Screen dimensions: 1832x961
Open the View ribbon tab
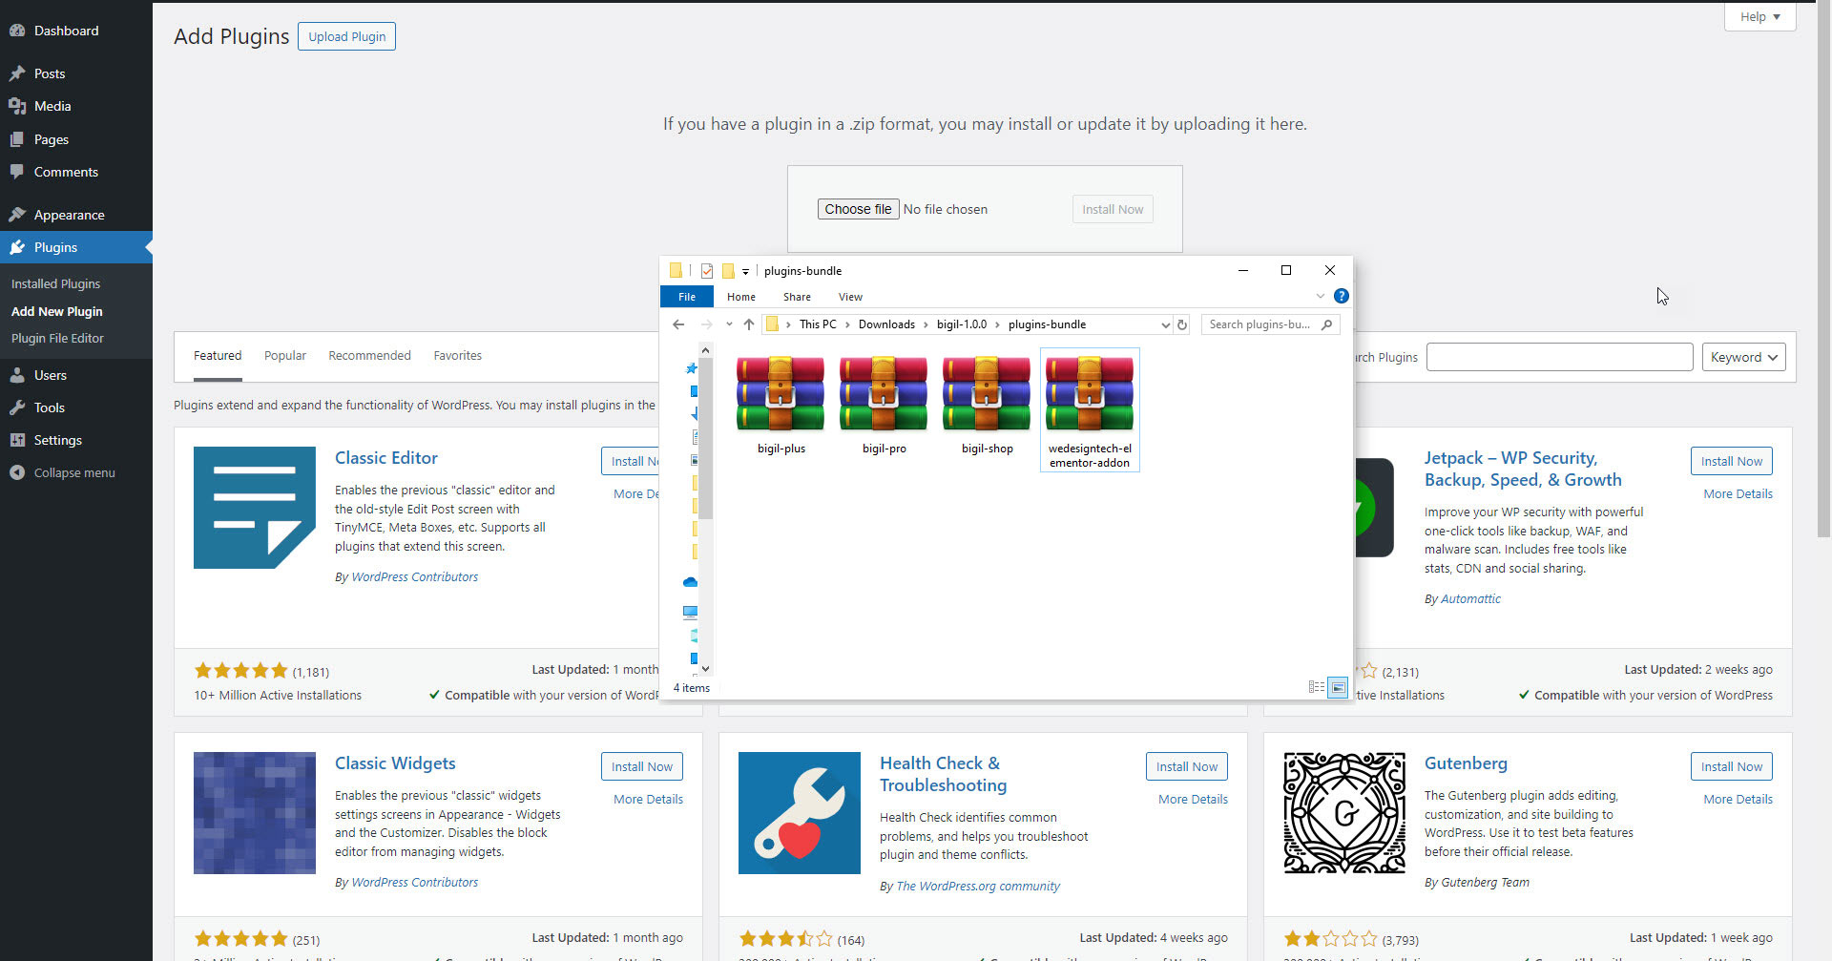tap(850, 297)
